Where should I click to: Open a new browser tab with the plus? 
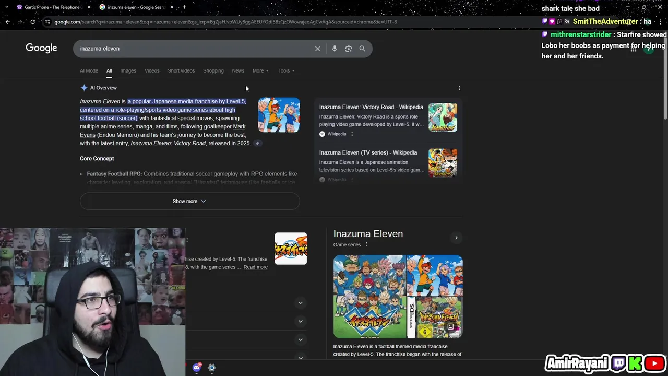(184, 7)
